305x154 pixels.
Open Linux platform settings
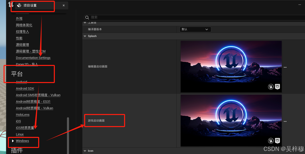click(20, 134)
